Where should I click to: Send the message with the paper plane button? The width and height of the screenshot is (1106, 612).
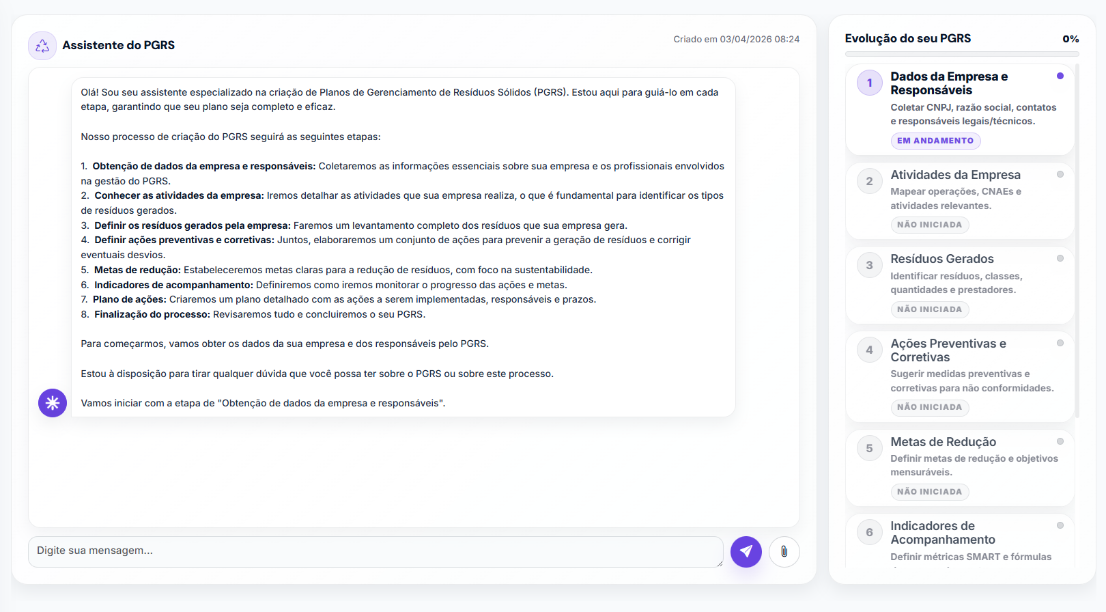pos(746,551)
